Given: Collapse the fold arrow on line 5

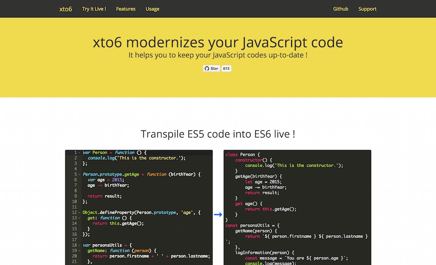Looking at the screenshot, I should pos(79,174).
